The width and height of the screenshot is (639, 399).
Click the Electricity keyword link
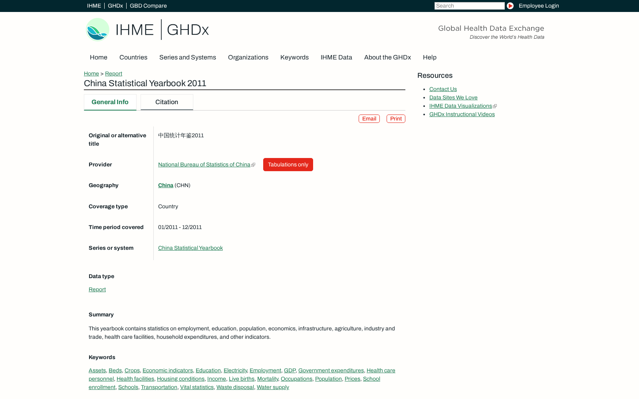[235, 370]
